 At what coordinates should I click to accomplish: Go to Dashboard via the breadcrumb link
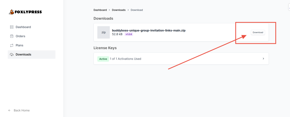(x=100, y=10)
